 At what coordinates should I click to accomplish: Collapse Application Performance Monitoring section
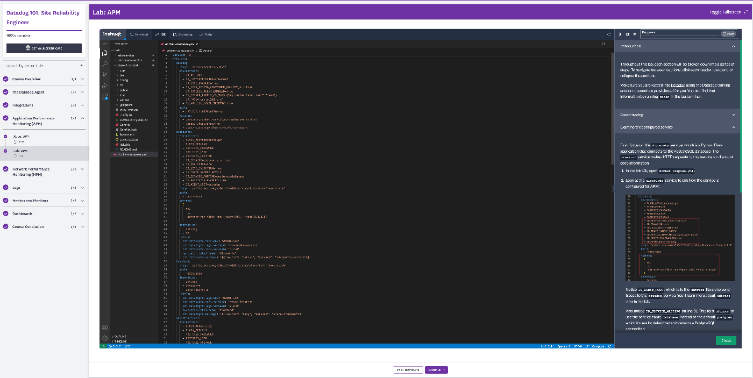click(44, 121)
